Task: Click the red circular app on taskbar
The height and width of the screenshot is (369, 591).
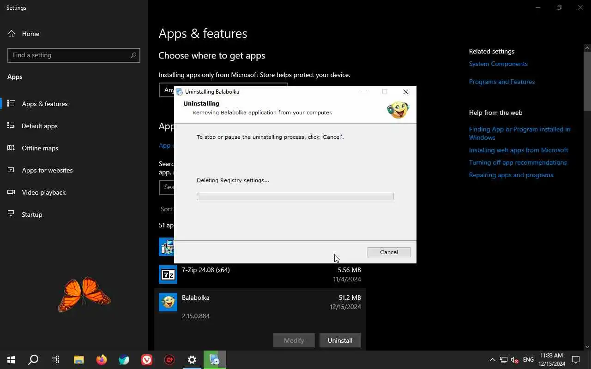Action: click(x=169, y=360)
